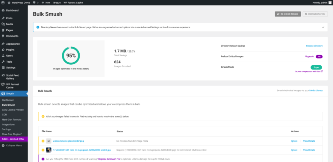
Task: Click the Social Feed Gallery icon
Action: (3, 75)
